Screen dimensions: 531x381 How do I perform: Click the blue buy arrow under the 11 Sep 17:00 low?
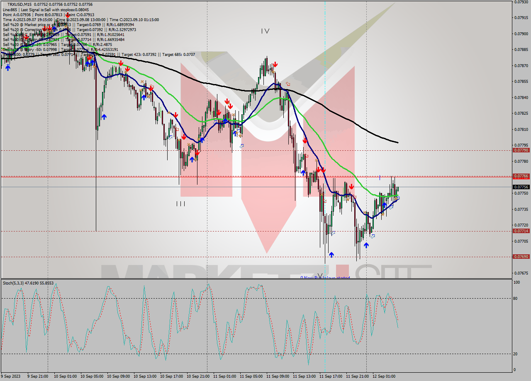click(x=331, y=254)
